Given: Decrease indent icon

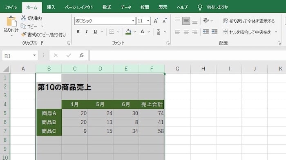Looking at the screenshot, I should [206, 32].
